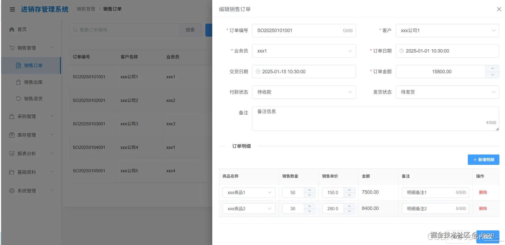
Task: Click the box icon beside 库存管理
Action: click(x=12, y=135)
